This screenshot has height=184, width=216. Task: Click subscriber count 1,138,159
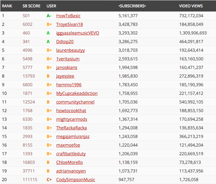point(128,162)
